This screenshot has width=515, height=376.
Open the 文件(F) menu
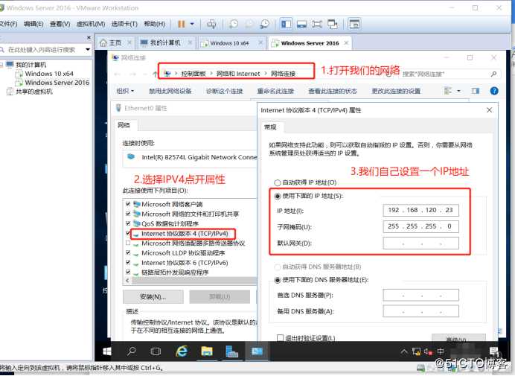coord(8,24)
